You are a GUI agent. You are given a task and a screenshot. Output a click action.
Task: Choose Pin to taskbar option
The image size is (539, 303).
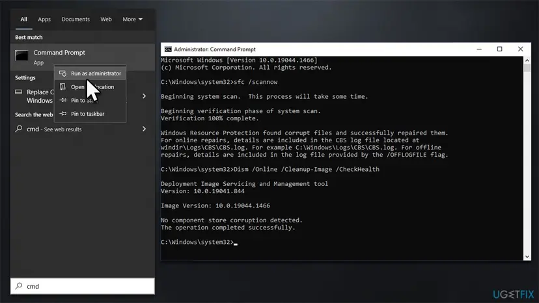click(90, 114)
